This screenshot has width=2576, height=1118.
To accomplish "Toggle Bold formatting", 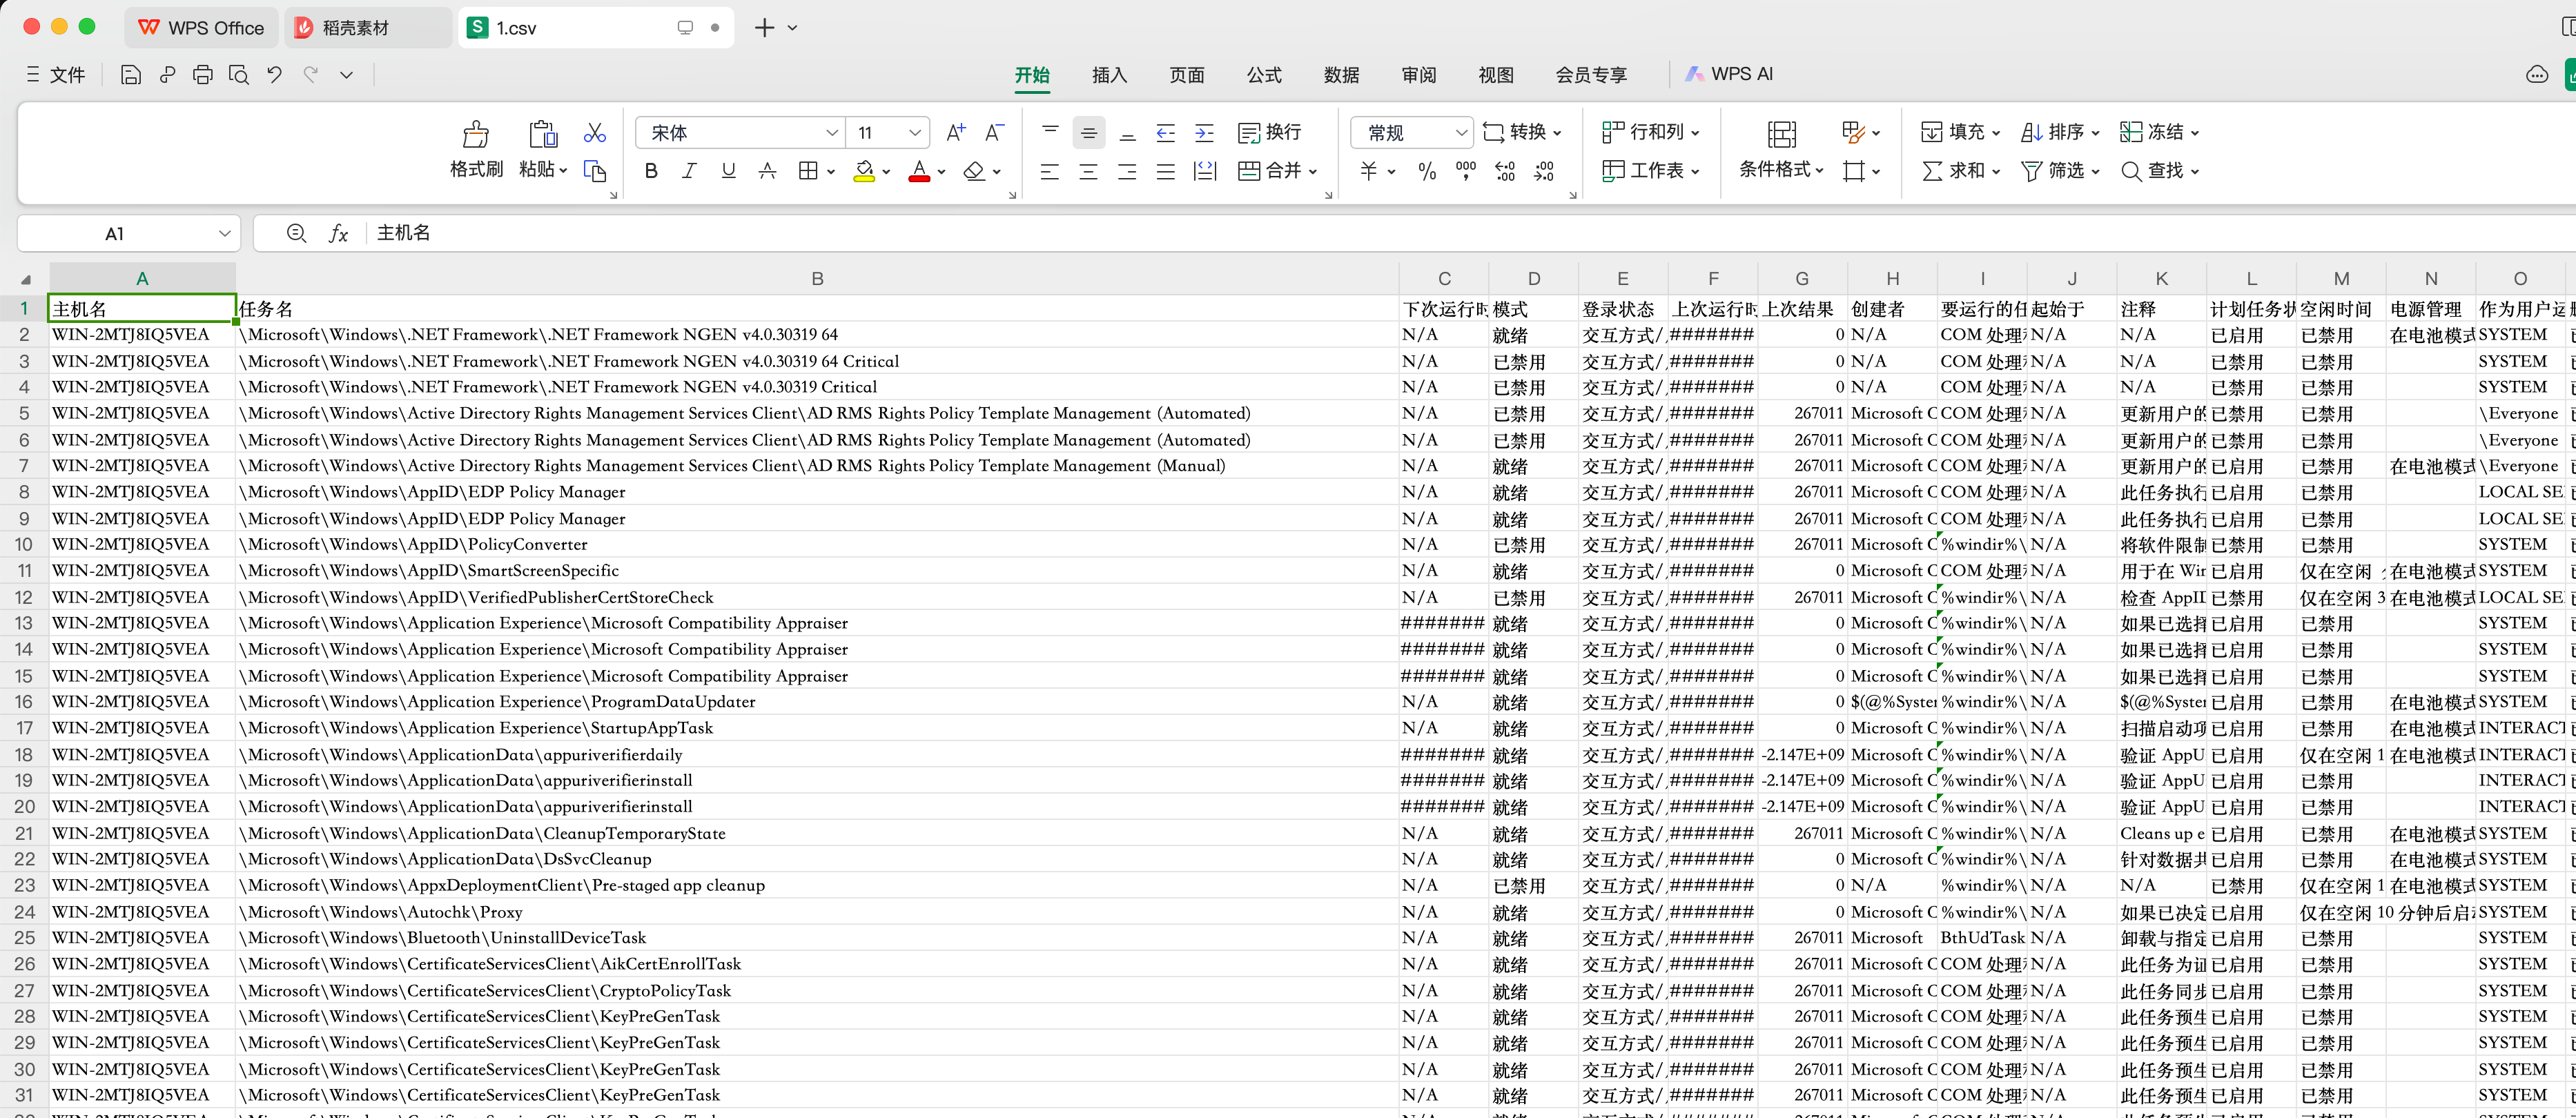I will click(x=651, y=171).
